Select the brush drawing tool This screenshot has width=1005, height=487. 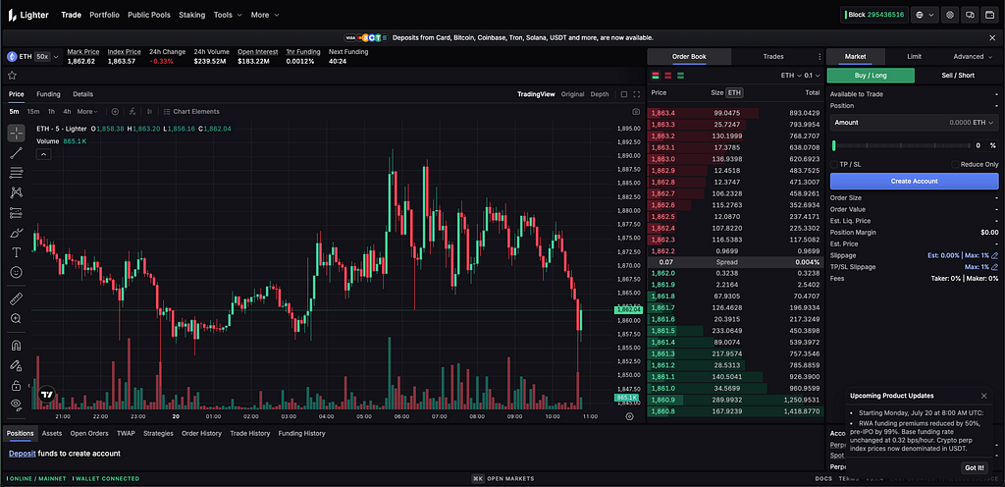click(16, 232)
